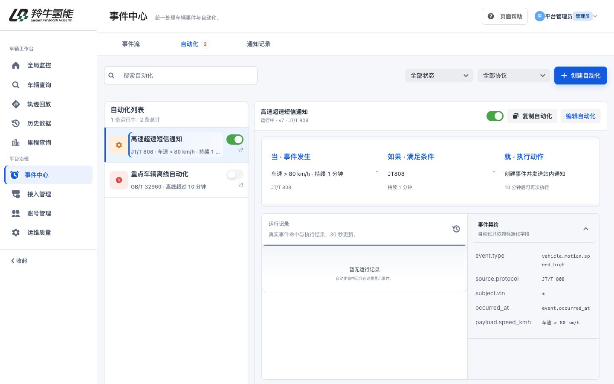The height and width of the screenshot is (384, 614).
Task: Go to 全局监控 menu item
Action: tap(49, 65)
